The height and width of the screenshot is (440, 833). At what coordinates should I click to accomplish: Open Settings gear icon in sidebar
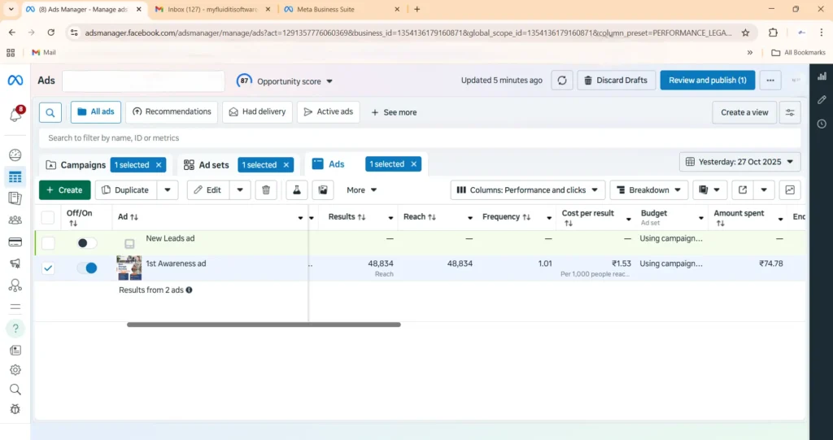(x=15, y=370)
